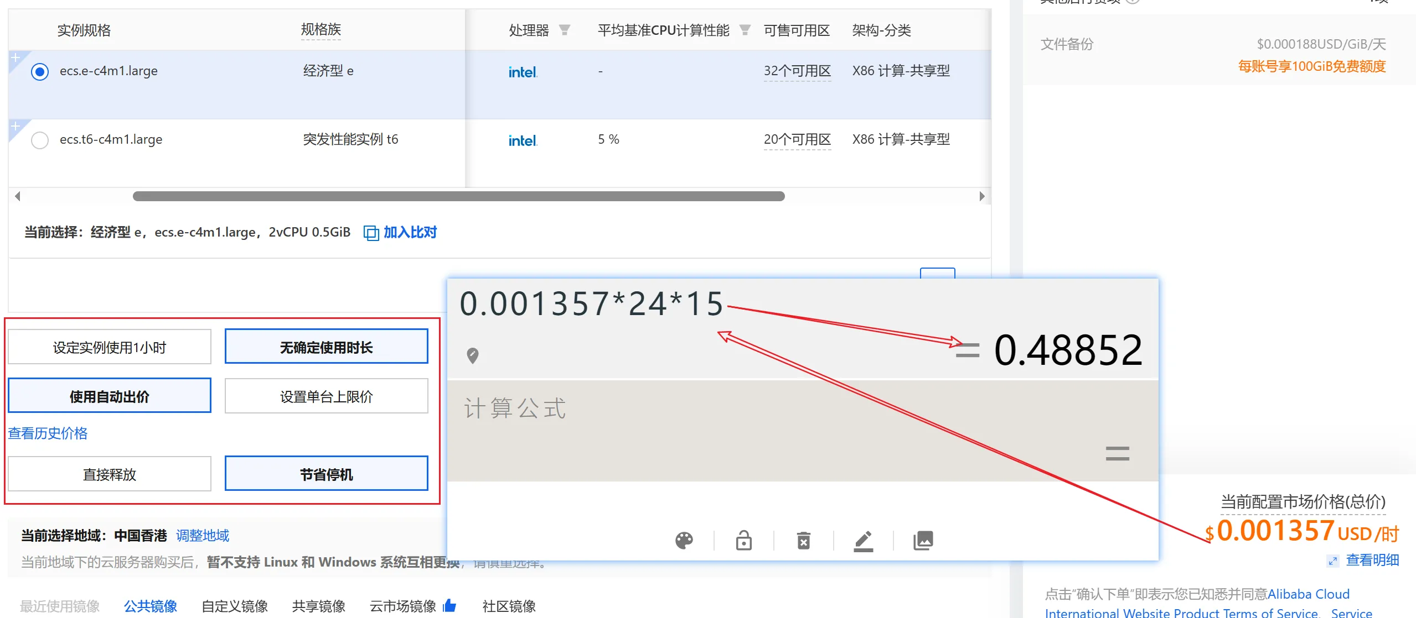1416x618 pixels.
Task: Open the 查看明细 price details link
Action: [1373, 561]
